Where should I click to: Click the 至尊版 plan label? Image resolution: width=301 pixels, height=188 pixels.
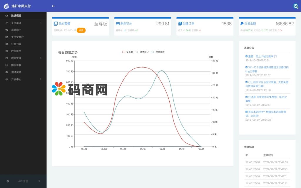[x=101, y=23]
